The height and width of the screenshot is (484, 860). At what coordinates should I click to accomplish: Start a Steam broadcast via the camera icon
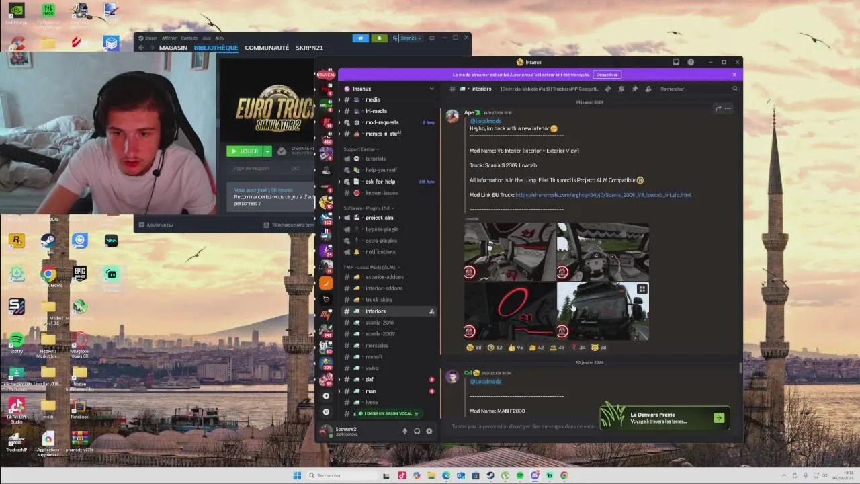[x=361, y=38]
